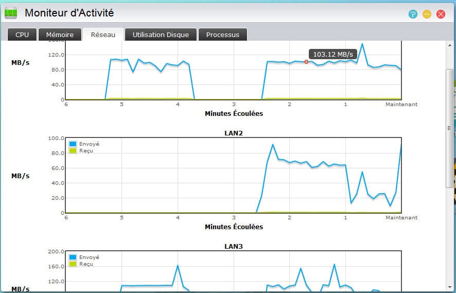This screenshot has height=293, width=456.
Task: Click Maintenant label under top graph
Action: 401,104
